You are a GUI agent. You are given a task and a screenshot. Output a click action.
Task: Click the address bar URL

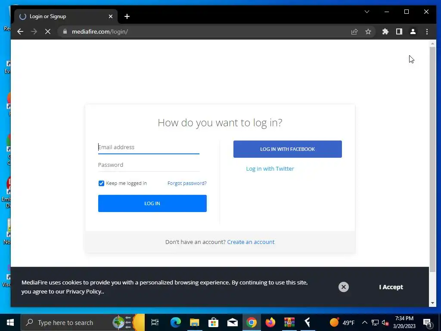click(100, 31)
